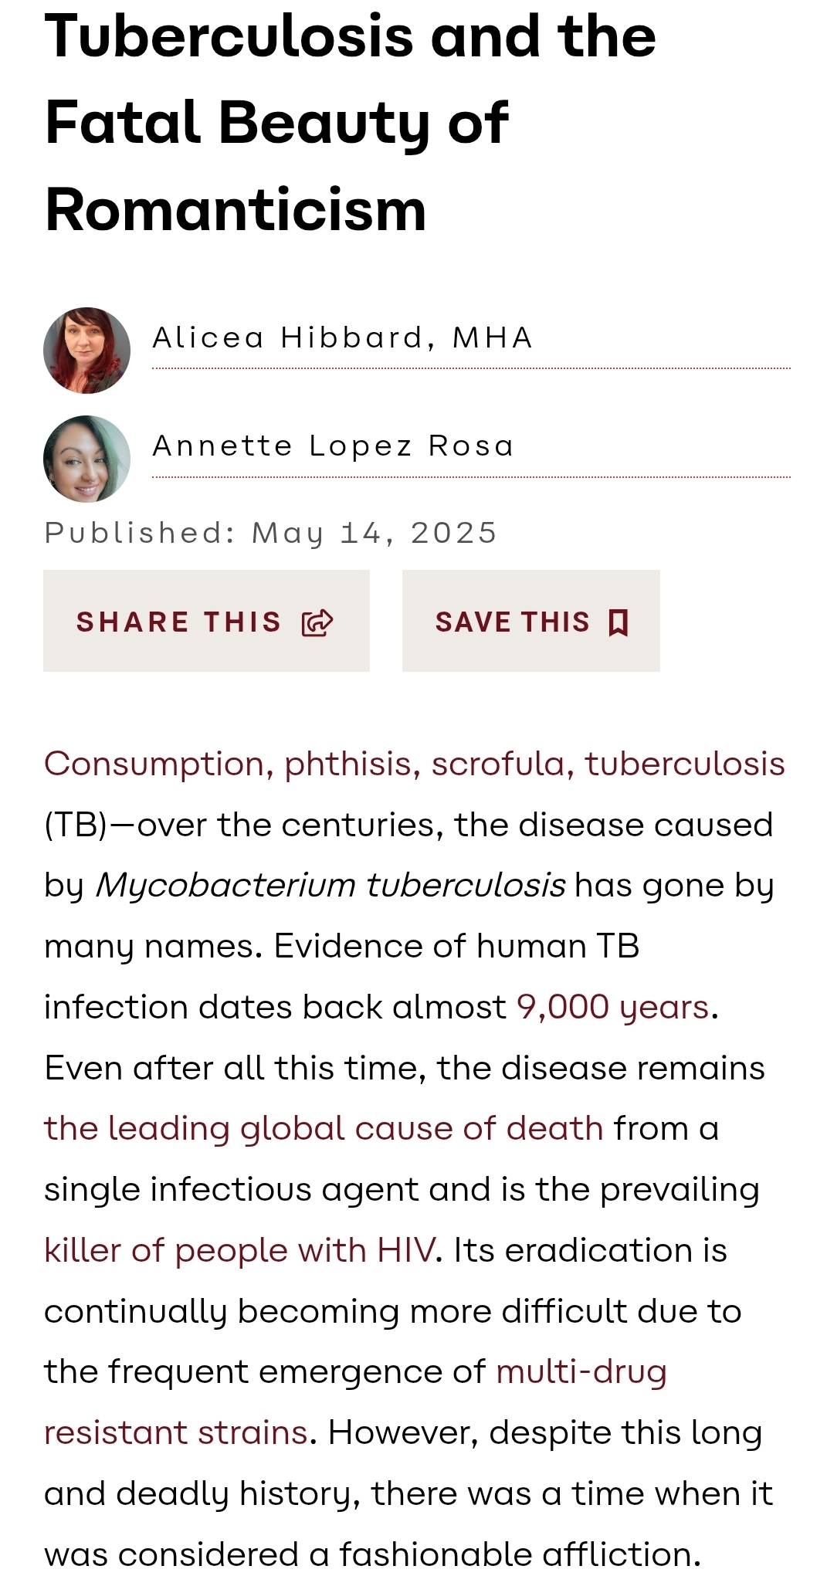Open Alicea Hibbard's profile photo
The width and height of the screenshot is (827, 1593).
(x=86, y=351)
